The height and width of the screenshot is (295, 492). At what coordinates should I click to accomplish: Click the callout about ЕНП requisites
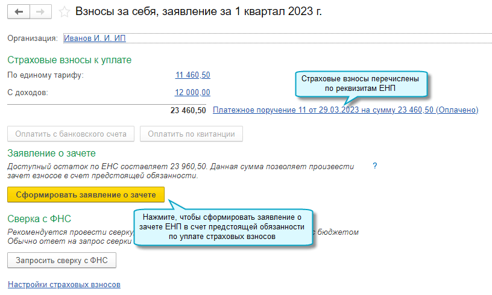(x=362, y=83)
